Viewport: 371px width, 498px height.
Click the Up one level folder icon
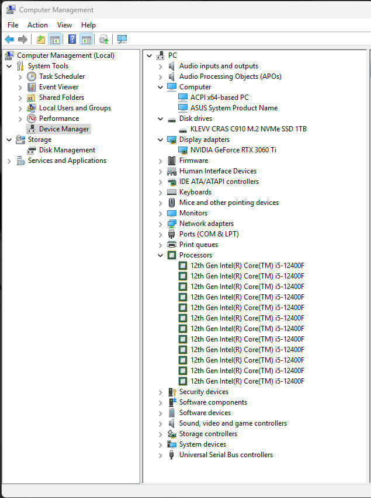(x=41, y=39)
